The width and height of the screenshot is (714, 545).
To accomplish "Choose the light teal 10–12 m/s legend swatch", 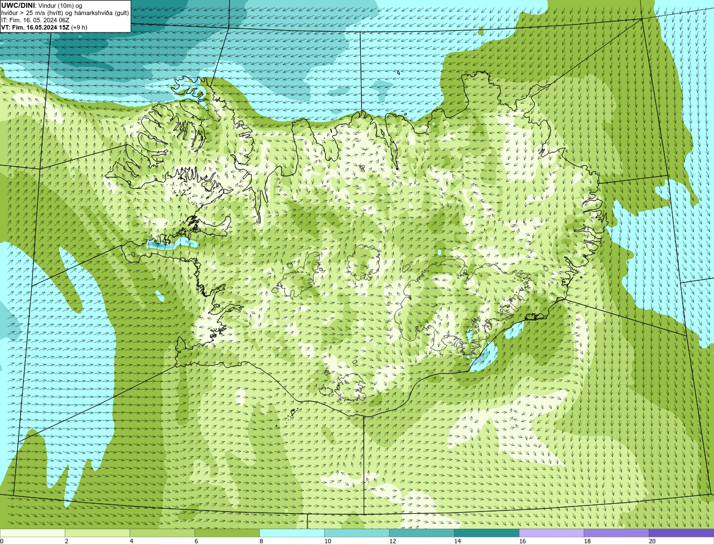I will click(x=357, y=533).
